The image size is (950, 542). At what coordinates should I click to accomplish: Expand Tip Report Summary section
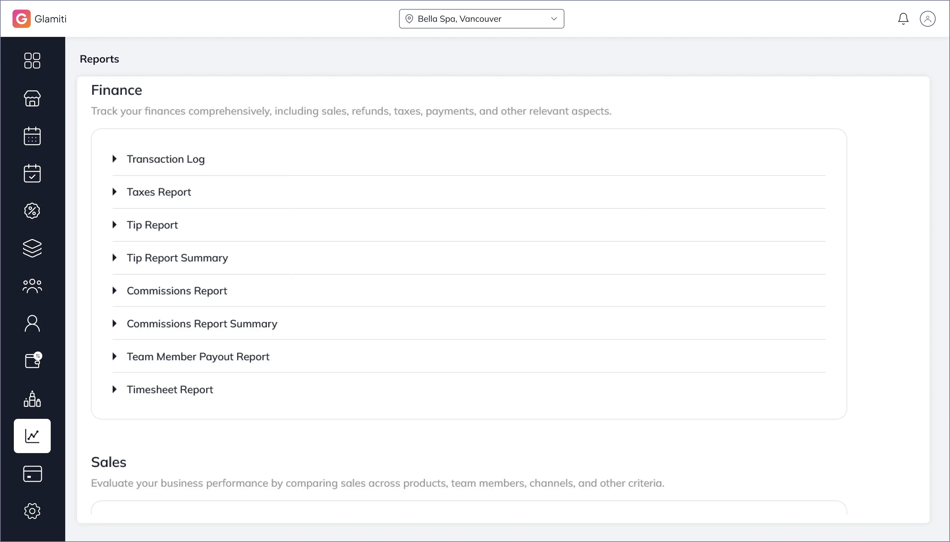click(x=177, y=258)
